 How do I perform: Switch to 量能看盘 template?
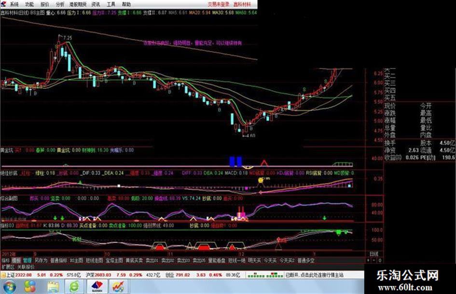(x=217, y=260)
